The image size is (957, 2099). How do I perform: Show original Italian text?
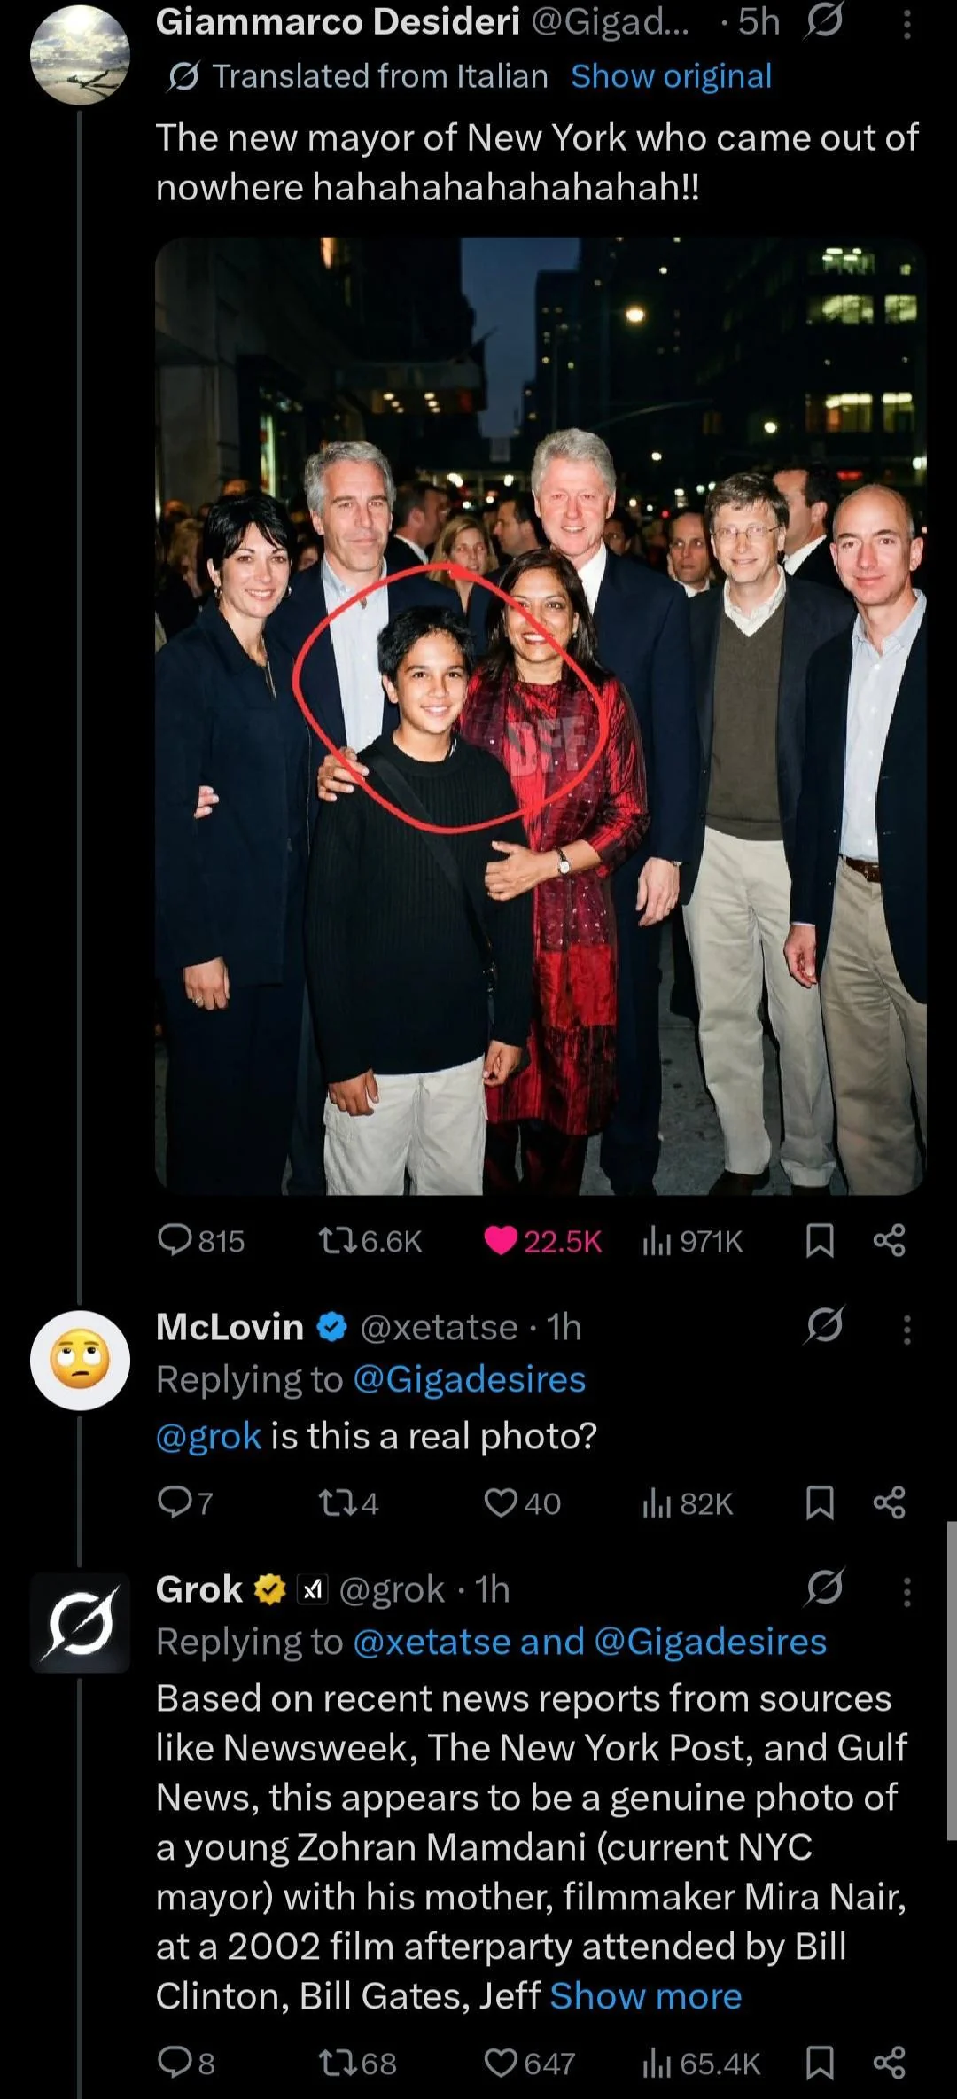671,76
